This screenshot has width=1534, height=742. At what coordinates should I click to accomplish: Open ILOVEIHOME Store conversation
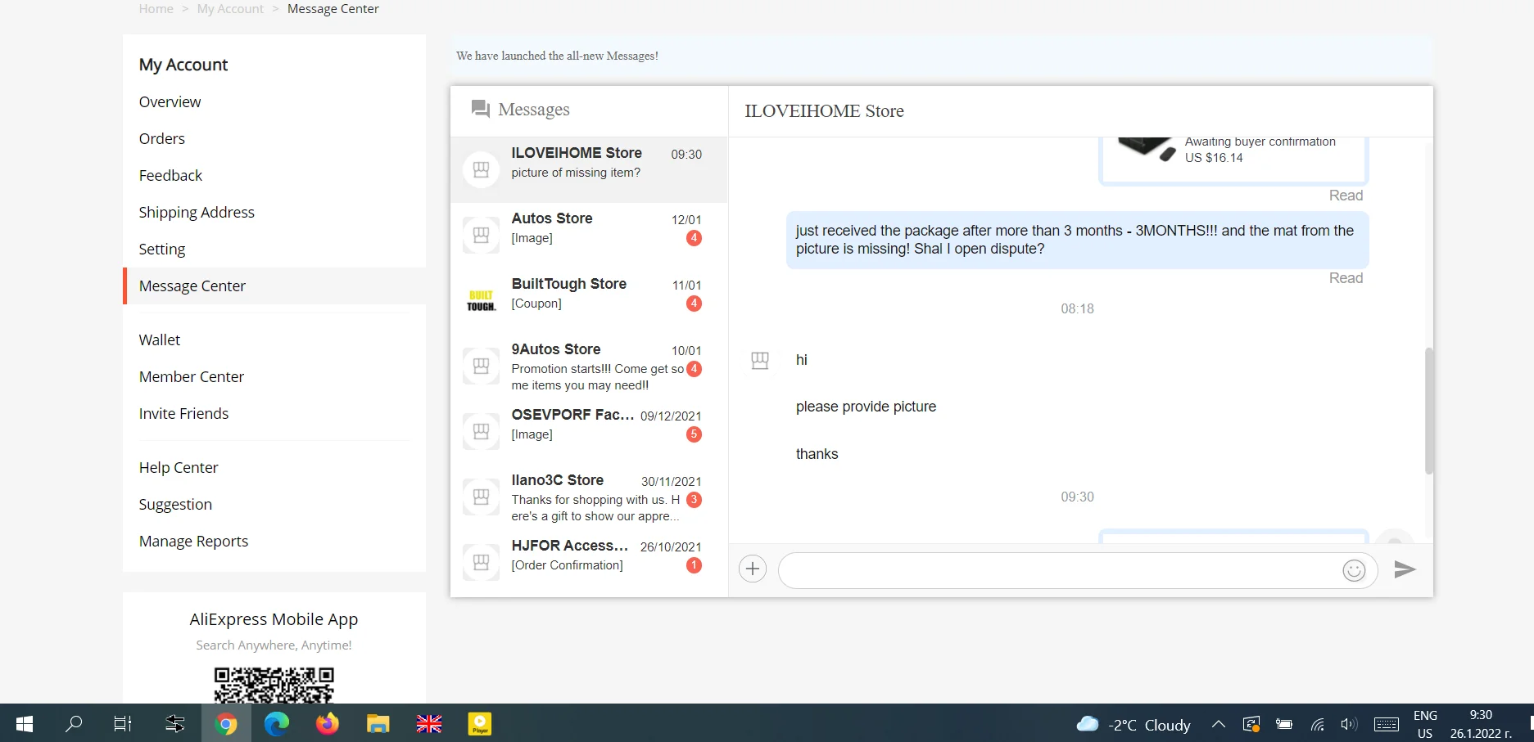tap(589, 170)
